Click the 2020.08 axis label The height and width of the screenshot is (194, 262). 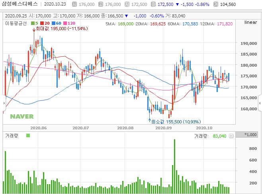pos(125,128)
